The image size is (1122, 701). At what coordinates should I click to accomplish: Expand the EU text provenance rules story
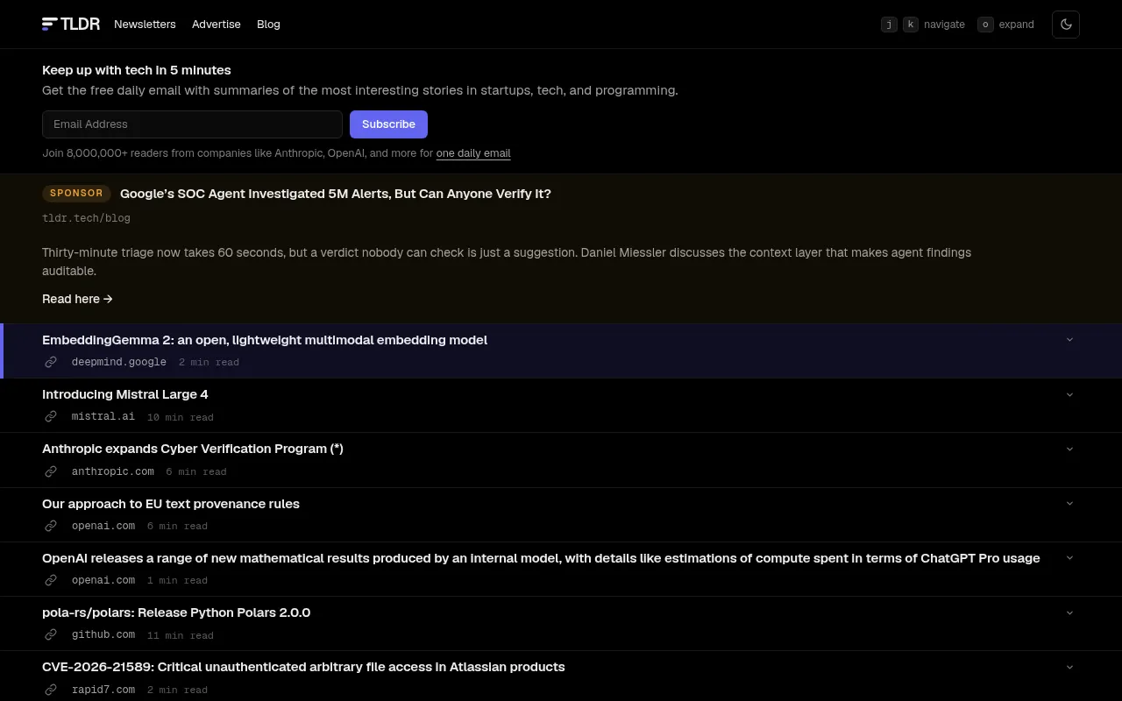[1069, 504]
